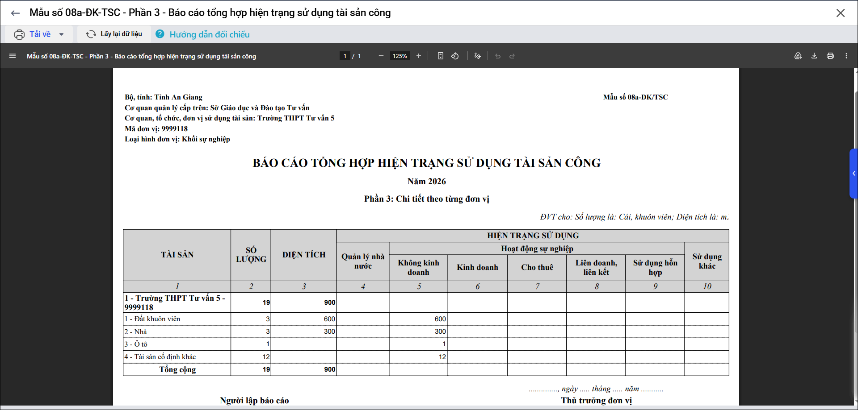Expand the blue side panel chevron tab
858x410 pixels.
[x=854, y=174]
